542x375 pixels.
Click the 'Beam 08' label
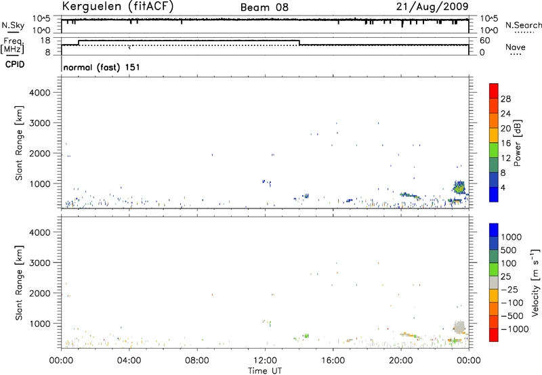264,7
